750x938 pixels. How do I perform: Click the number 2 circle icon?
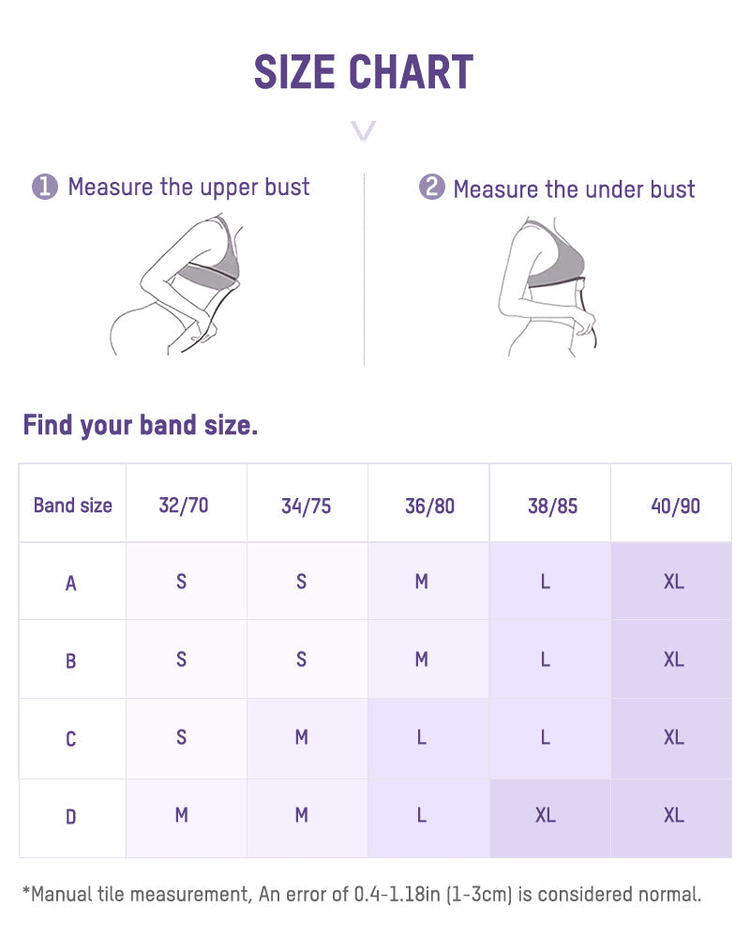pyautogui.click(x=431, y=188)
